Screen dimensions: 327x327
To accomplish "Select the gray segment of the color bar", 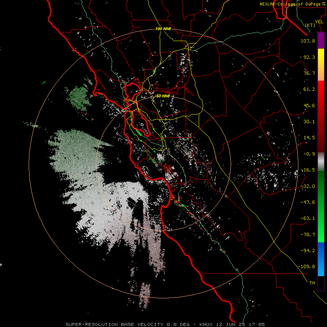I will pyautogui.click(x=321, y=162).
